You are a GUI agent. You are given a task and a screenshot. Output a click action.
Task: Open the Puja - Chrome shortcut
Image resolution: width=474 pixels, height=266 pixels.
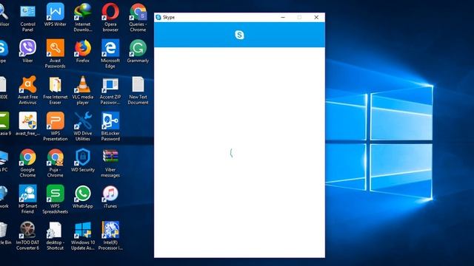coord(56,157)
